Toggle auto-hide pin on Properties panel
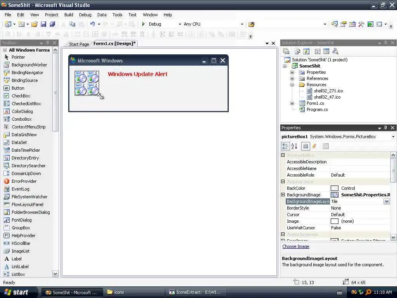Screen dimensions: 397x298 coord(386,127)
